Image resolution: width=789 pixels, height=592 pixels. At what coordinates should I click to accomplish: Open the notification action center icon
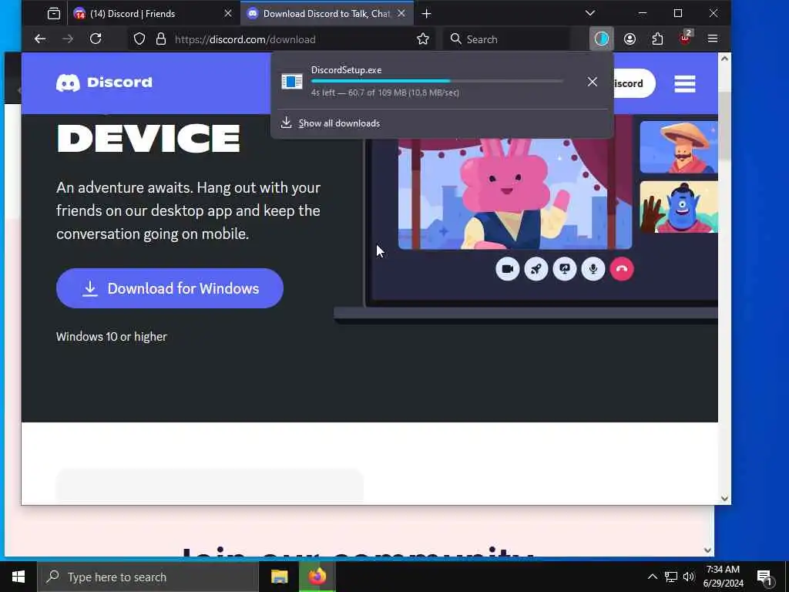(x=765, y=577)
